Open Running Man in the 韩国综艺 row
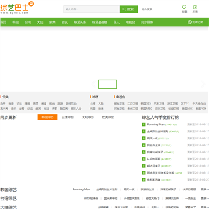 (81, 189)
